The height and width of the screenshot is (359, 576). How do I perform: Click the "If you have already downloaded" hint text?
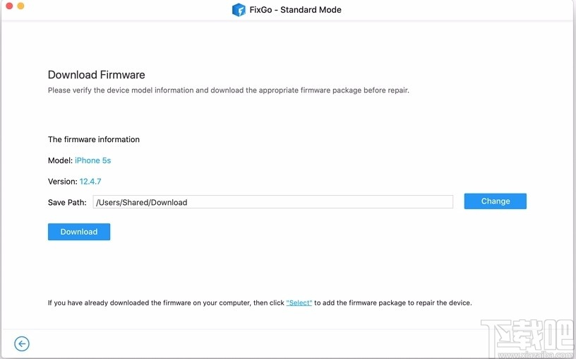(166, 302)
